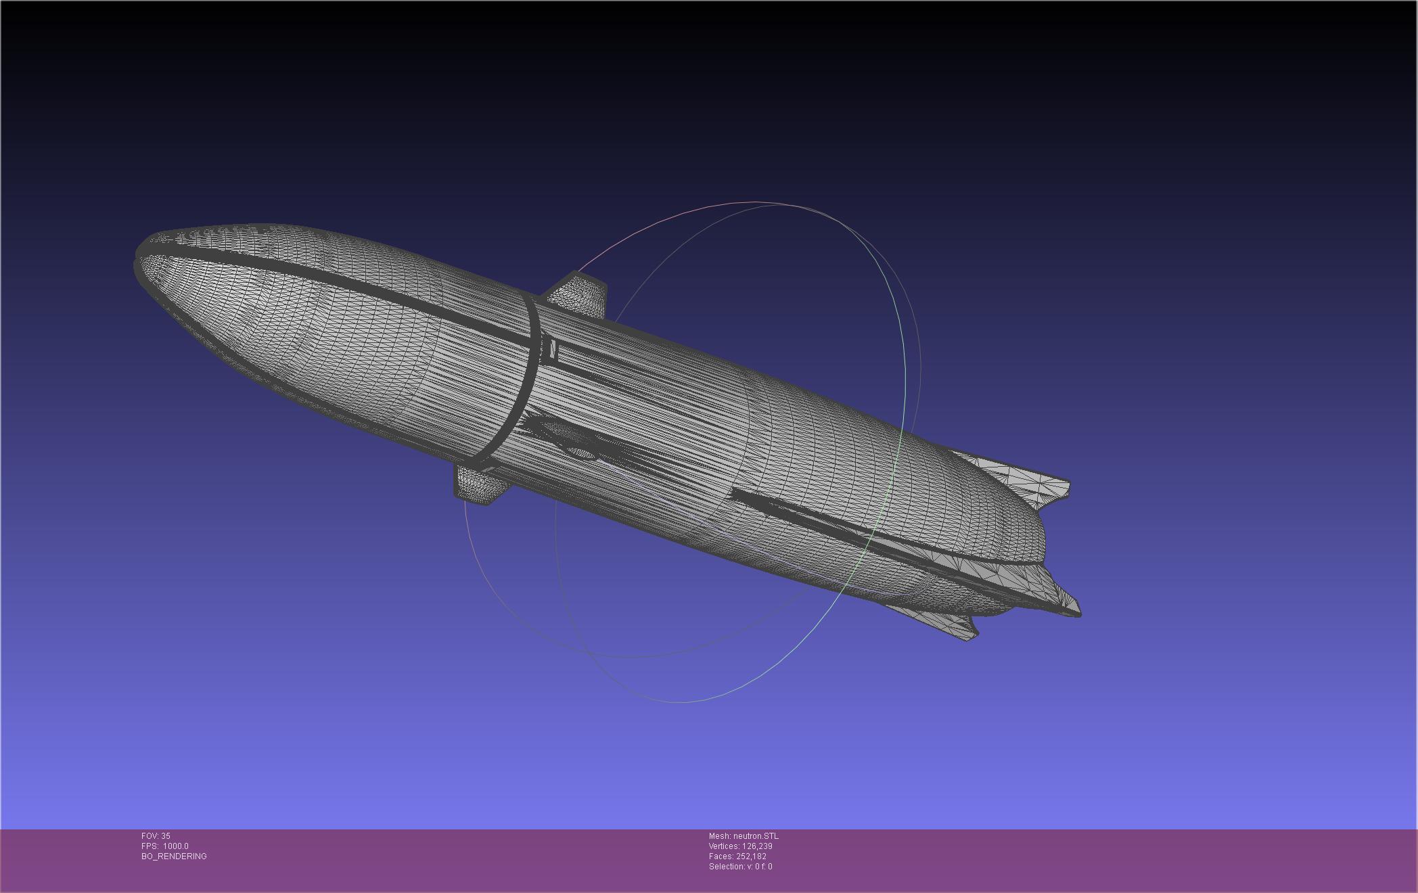Screen dimensions: 1418x893
Task: Click the 'Mesh: neutron.STL' label
Action: [x=744, y=836]
